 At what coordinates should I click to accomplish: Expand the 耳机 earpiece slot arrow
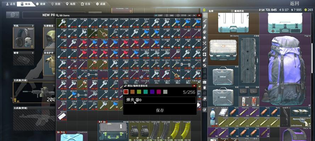coord(32,26)
